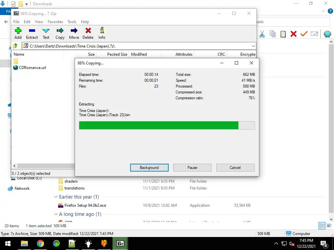The width and height of the screenshot is (334, 250).
Task: Go up one folder level in 7-Zip
Action: tap(15, 46)
